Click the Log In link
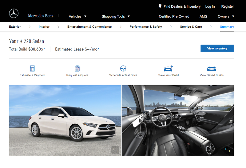 210,6
